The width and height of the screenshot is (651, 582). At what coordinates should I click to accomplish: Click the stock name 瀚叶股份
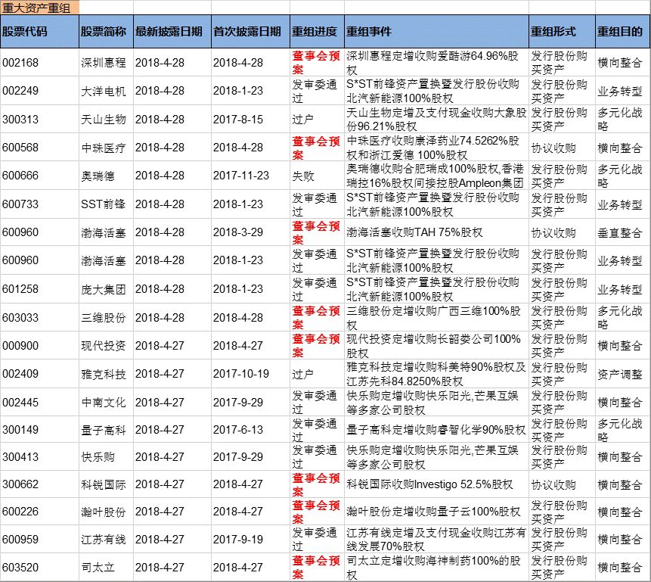tap(104, 512)
